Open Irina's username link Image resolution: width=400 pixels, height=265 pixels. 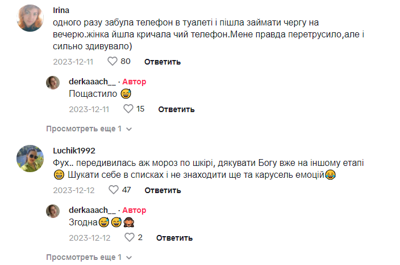(x=60, y=11)
